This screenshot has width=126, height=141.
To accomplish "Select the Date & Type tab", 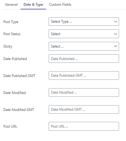I will [33, 5].
